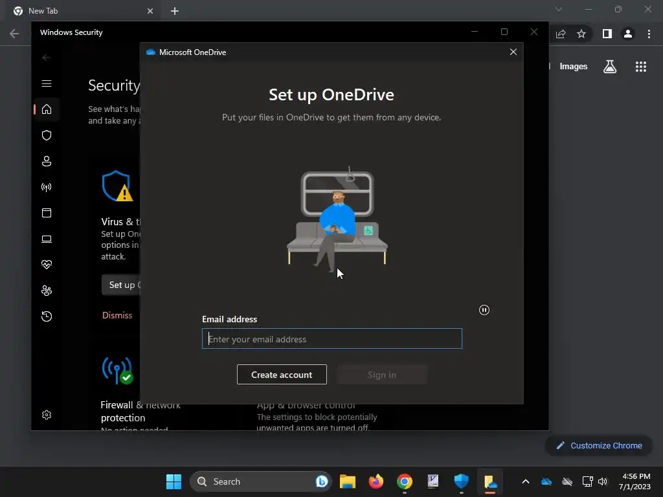Open clock showing 4:56 PM
663x497 pixels.
tap(635, 481)
